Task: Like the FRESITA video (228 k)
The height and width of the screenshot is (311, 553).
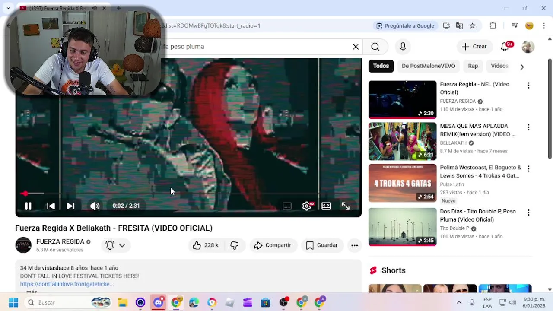Action: 206,245
